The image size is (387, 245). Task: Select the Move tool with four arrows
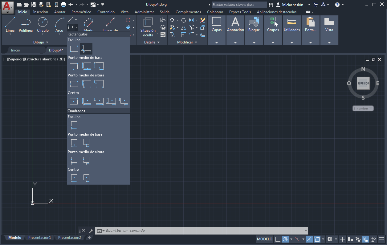click(x=172, y=20)
